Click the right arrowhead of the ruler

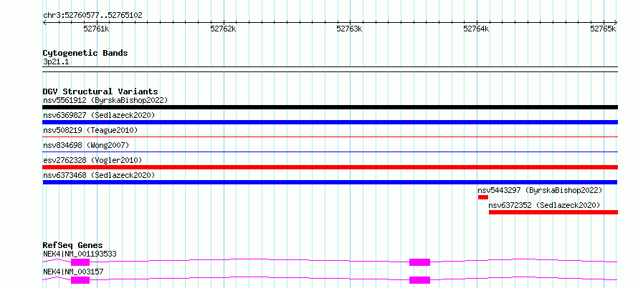(616, 22)
